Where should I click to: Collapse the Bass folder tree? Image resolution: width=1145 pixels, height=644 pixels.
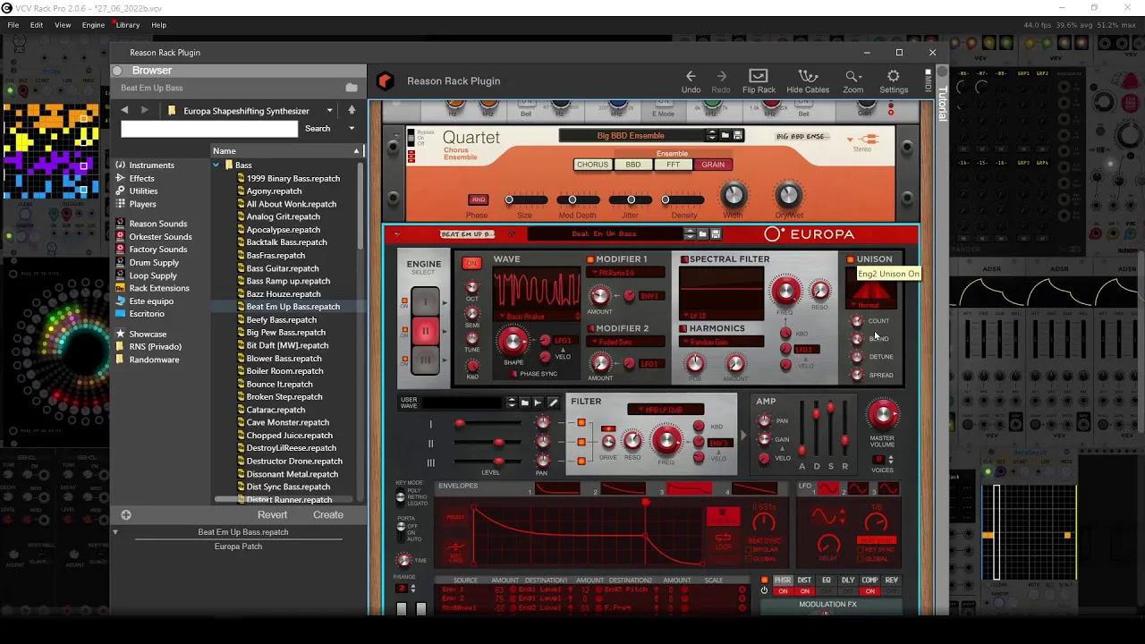coord(216,165)
